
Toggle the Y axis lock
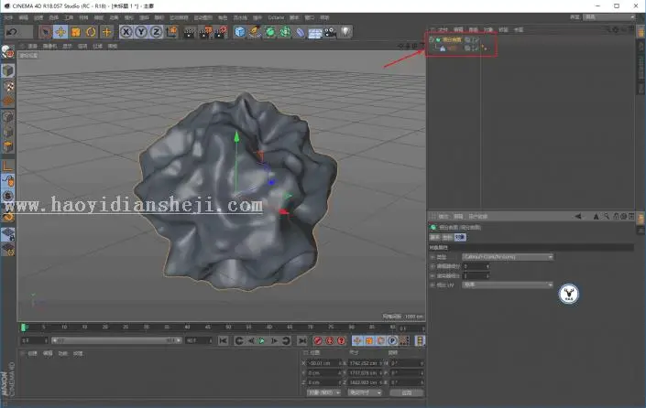coord(141,32)
